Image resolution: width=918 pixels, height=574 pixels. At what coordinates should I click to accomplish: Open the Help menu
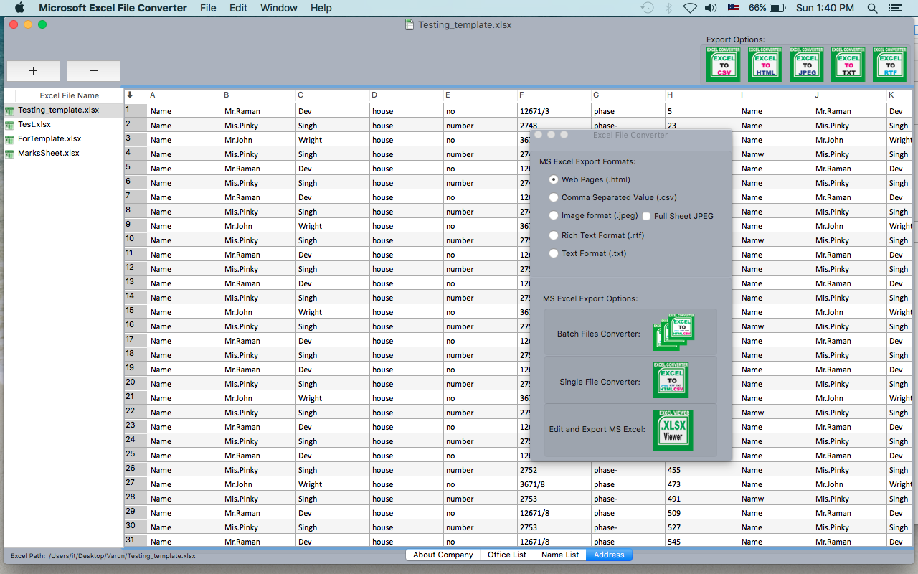coord(321,8)
